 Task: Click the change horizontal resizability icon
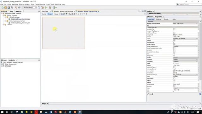(84, 14)
